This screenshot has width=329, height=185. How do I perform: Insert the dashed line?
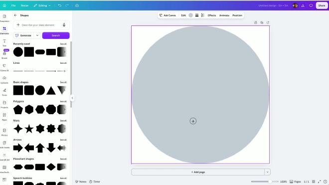pos(29,71)
